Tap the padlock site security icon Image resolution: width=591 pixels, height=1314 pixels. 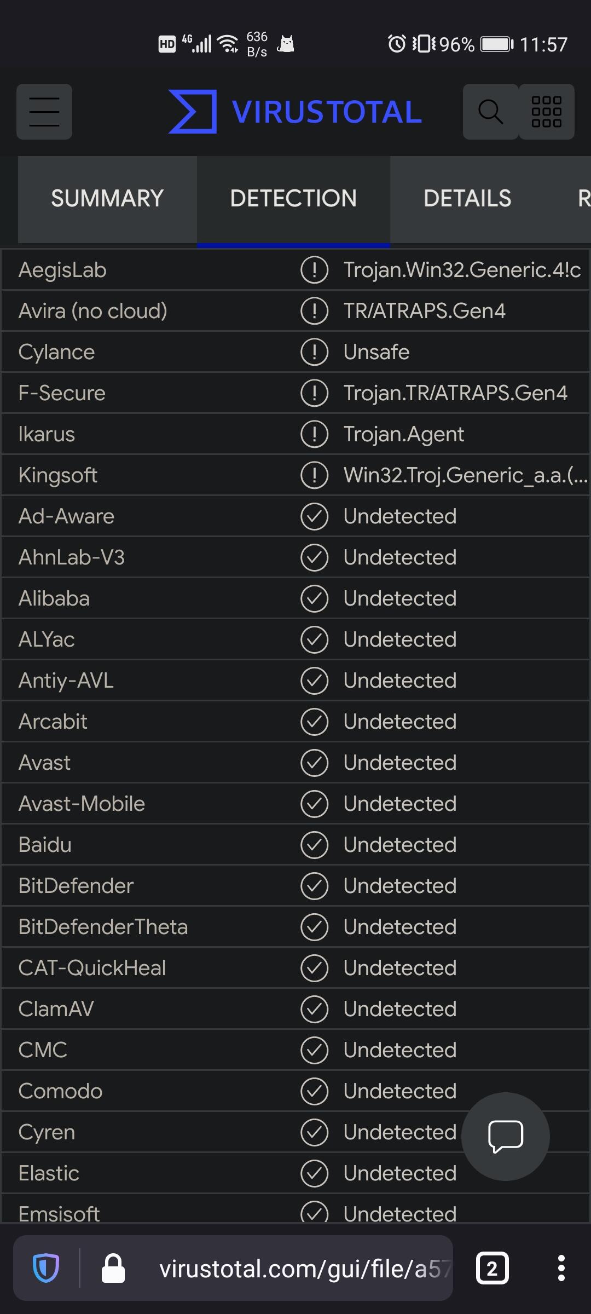[x=113, y=1268]
